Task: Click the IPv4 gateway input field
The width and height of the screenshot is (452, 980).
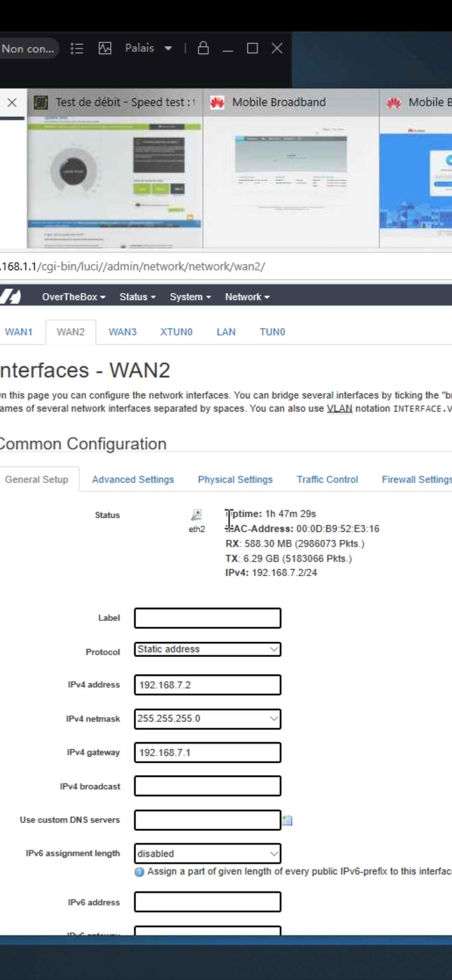Action: click(208, 753)
